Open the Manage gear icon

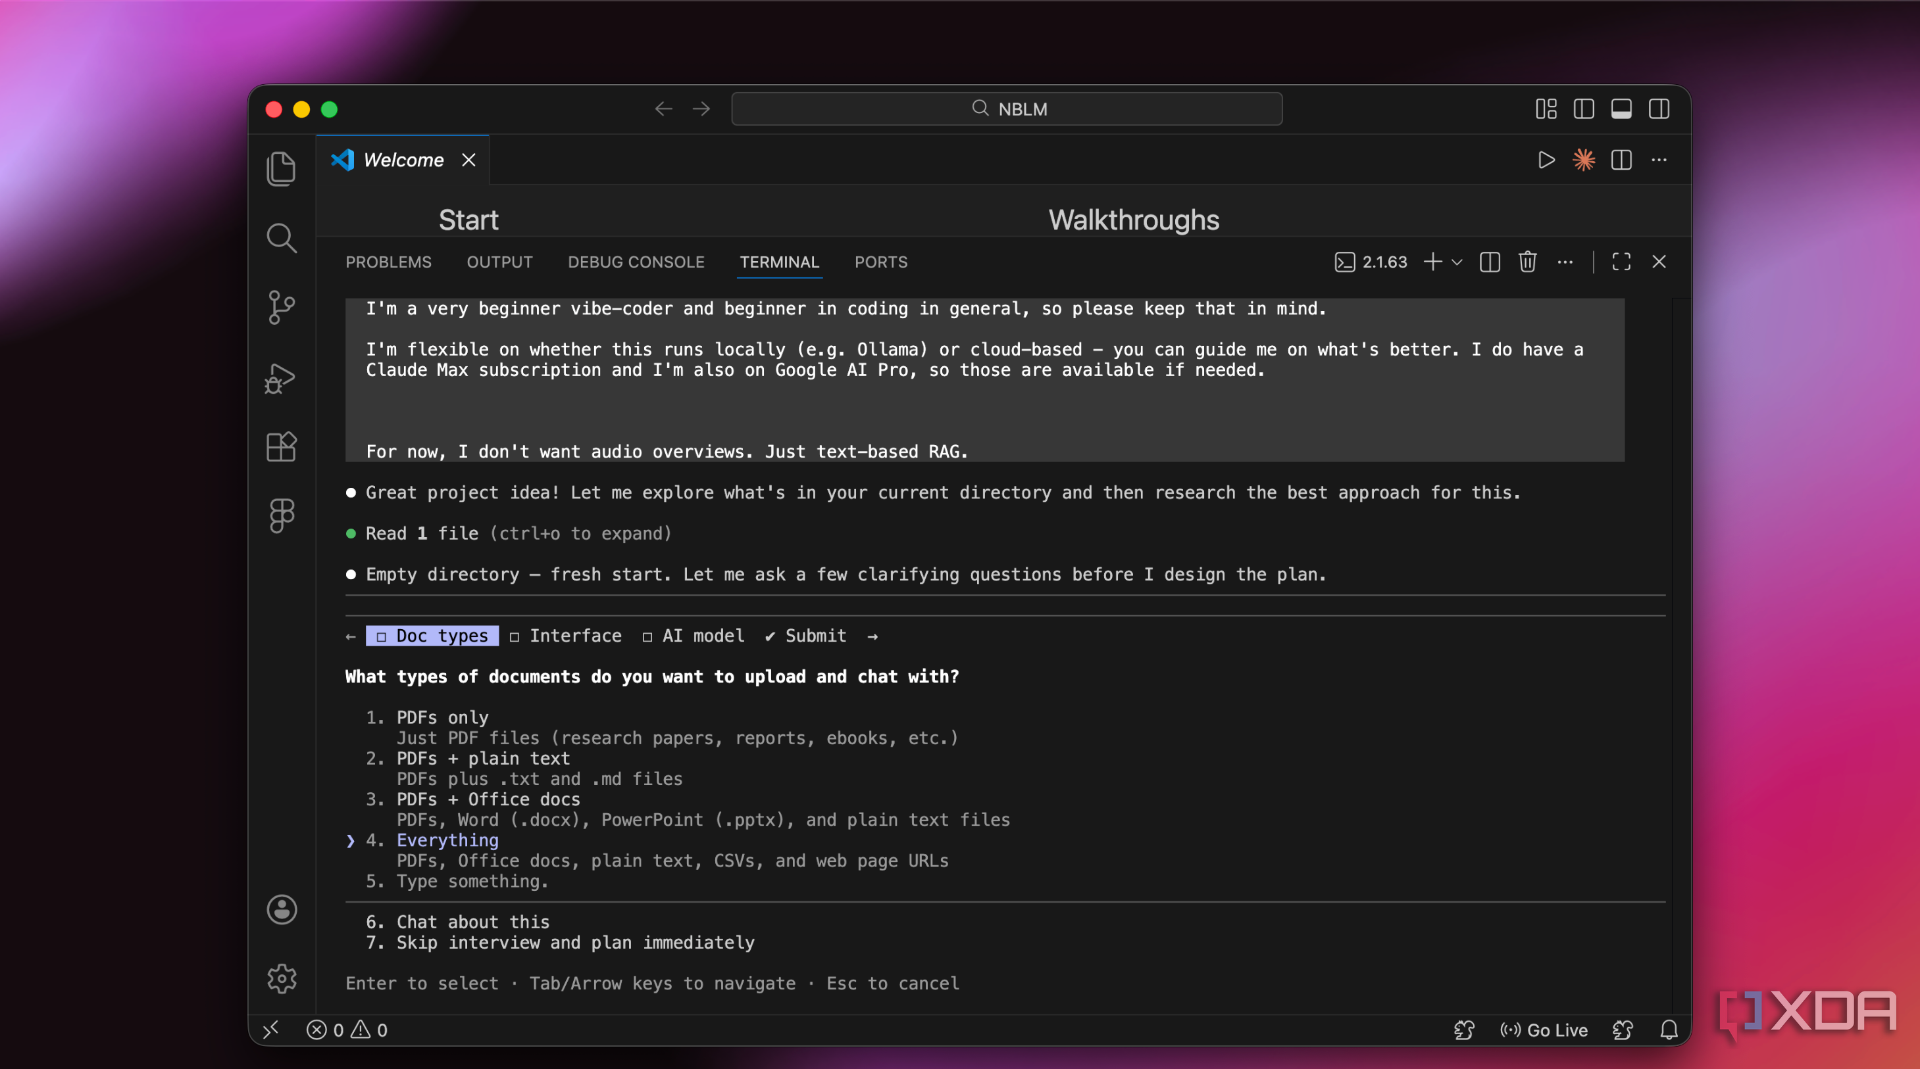click(281, 978)
